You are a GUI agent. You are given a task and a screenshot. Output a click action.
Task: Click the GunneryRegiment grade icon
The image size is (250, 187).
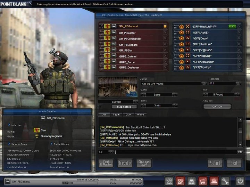37,136
